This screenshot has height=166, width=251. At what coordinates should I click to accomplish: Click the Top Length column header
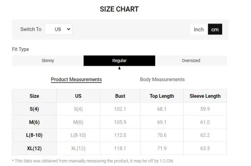pos(162,96)
